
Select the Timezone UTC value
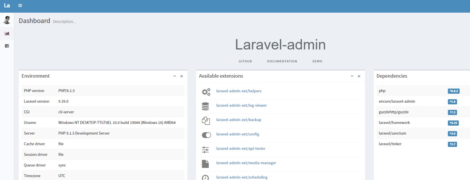(x=62, y=176)
